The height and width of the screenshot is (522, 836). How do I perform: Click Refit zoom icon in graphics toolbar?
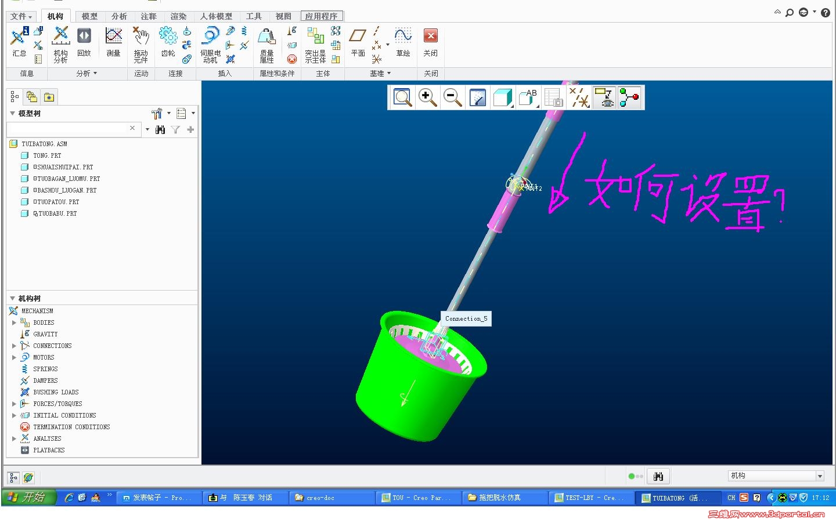point(402,97)
